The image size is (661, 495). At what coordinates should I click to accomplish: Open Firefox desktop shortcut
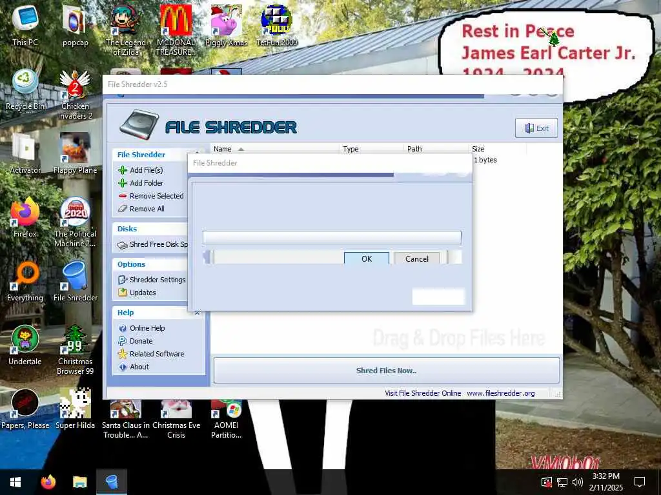tap(25, 218)
